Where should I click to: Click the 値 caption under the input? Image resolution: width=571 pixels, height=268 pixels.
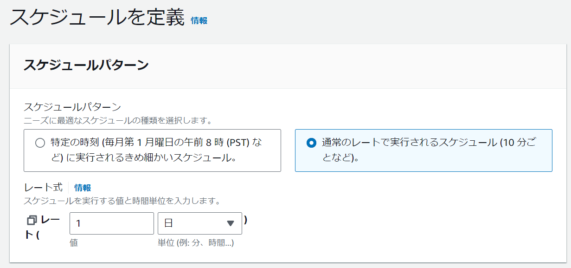[x=74, y=243]
